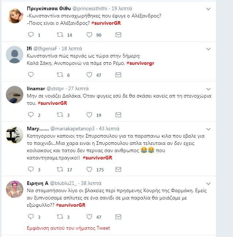
Task: Click the 'Εμφάνιση αυτού του νήματος Tweet' link
Action: pos(69,228)
